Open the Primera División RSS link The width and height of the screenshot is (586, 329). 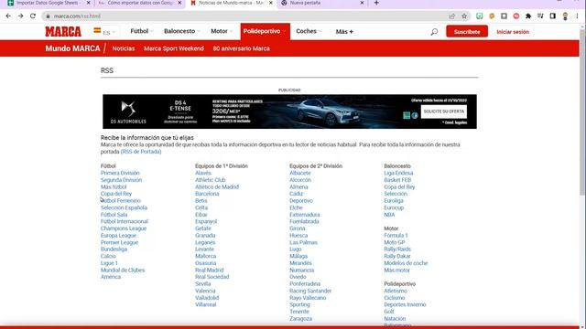click(x=120, y=173)
